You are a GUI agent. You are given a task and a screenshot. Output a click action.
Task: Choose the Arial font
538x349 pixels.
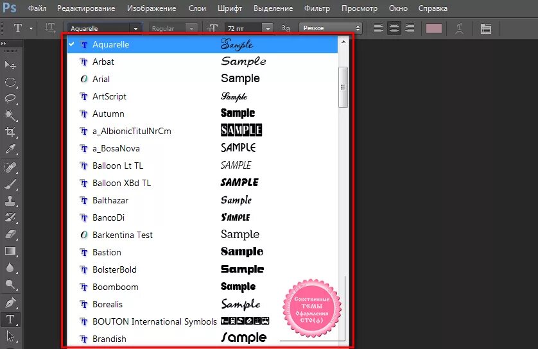[202, 79]
